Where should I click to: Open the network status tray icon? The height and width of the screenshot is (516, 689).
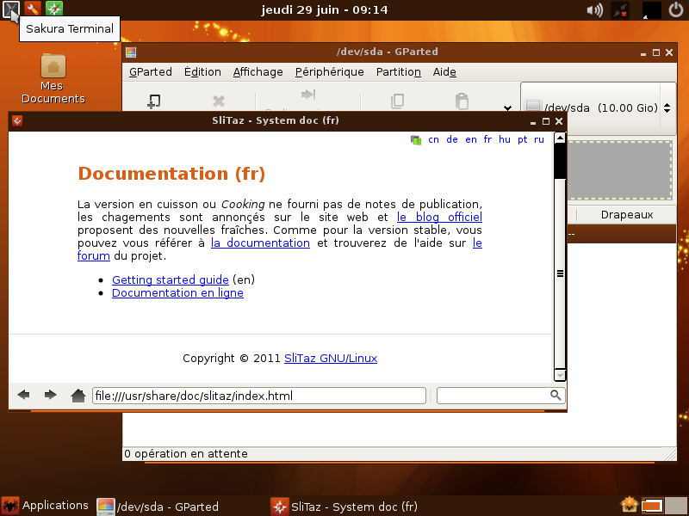(x=620, y=10)
